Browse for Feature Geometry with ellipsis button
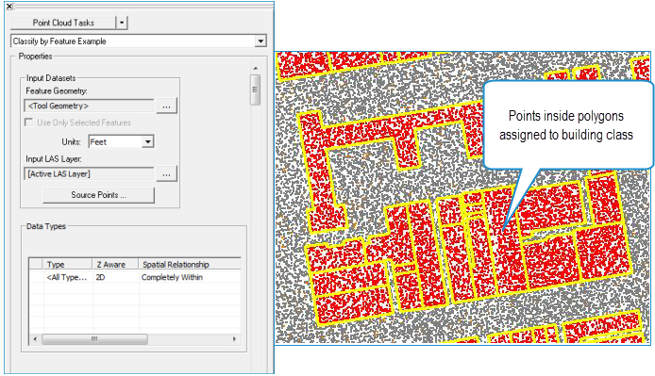655x376 pixels. tap(166, 106)
